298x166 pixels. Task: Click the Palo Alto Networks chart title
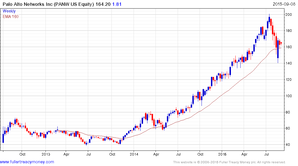(48, 4)
